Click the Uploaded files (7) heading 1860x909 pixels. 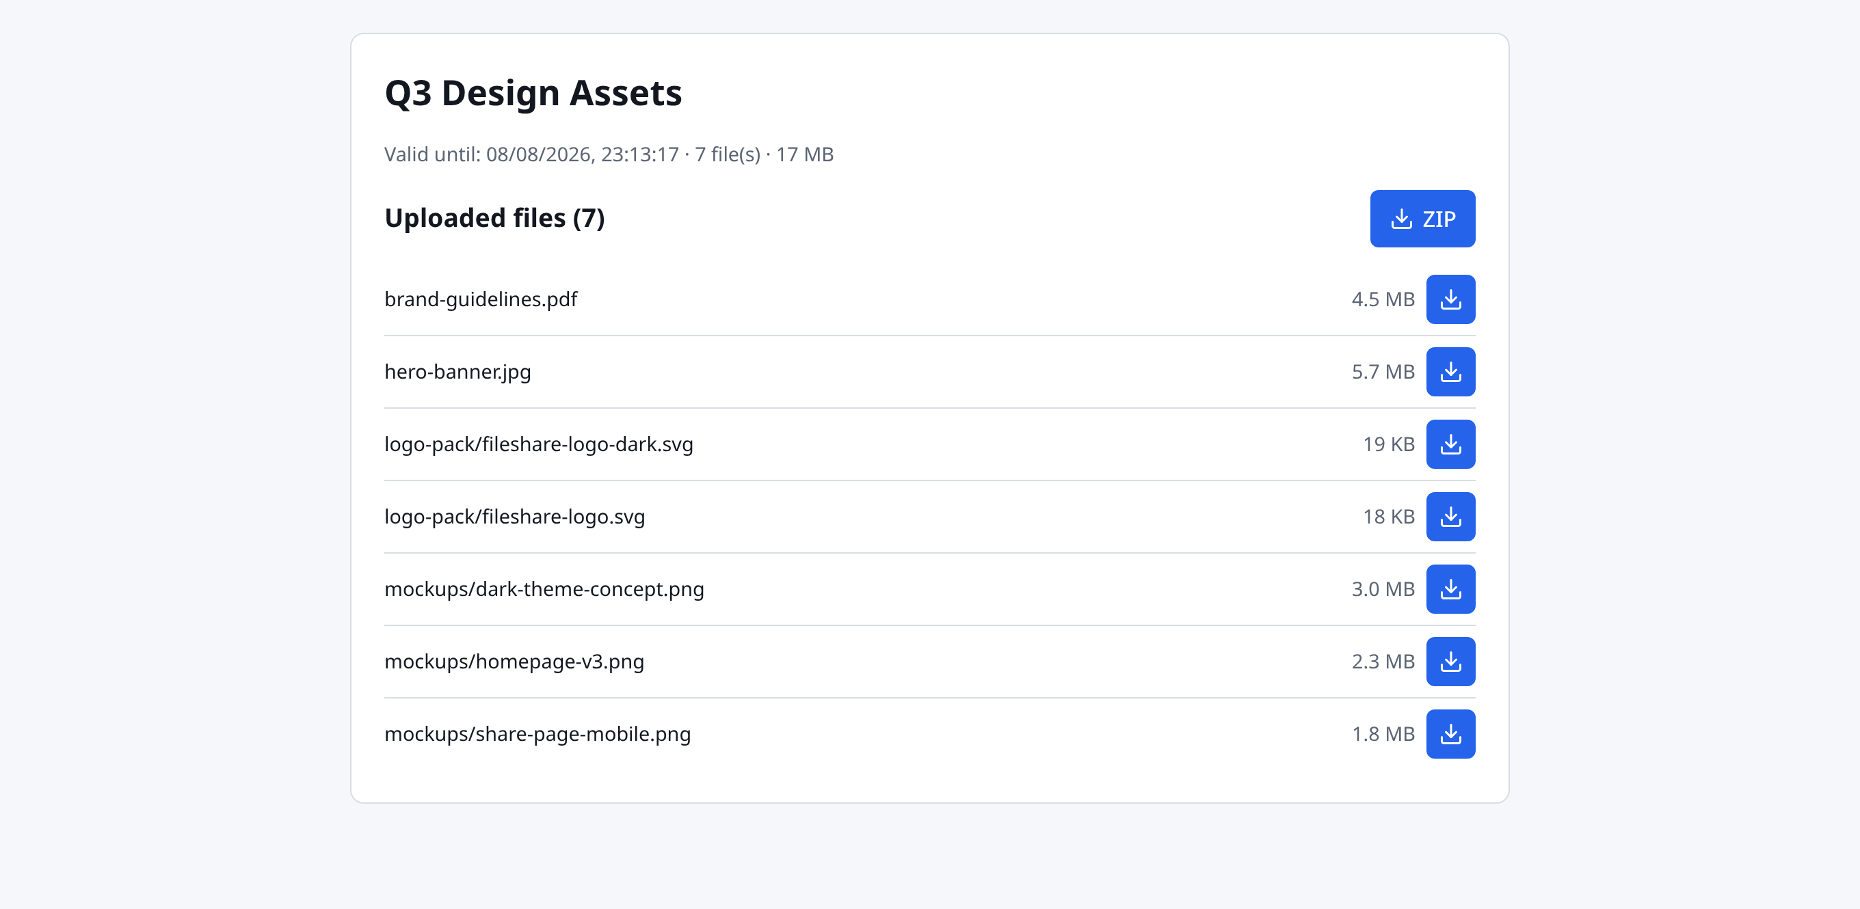pos(494,219)
